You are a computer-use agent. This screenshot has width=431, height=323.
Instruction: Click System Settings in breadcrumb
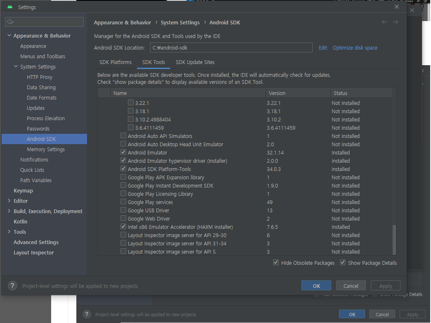click(x=180, y=23)
